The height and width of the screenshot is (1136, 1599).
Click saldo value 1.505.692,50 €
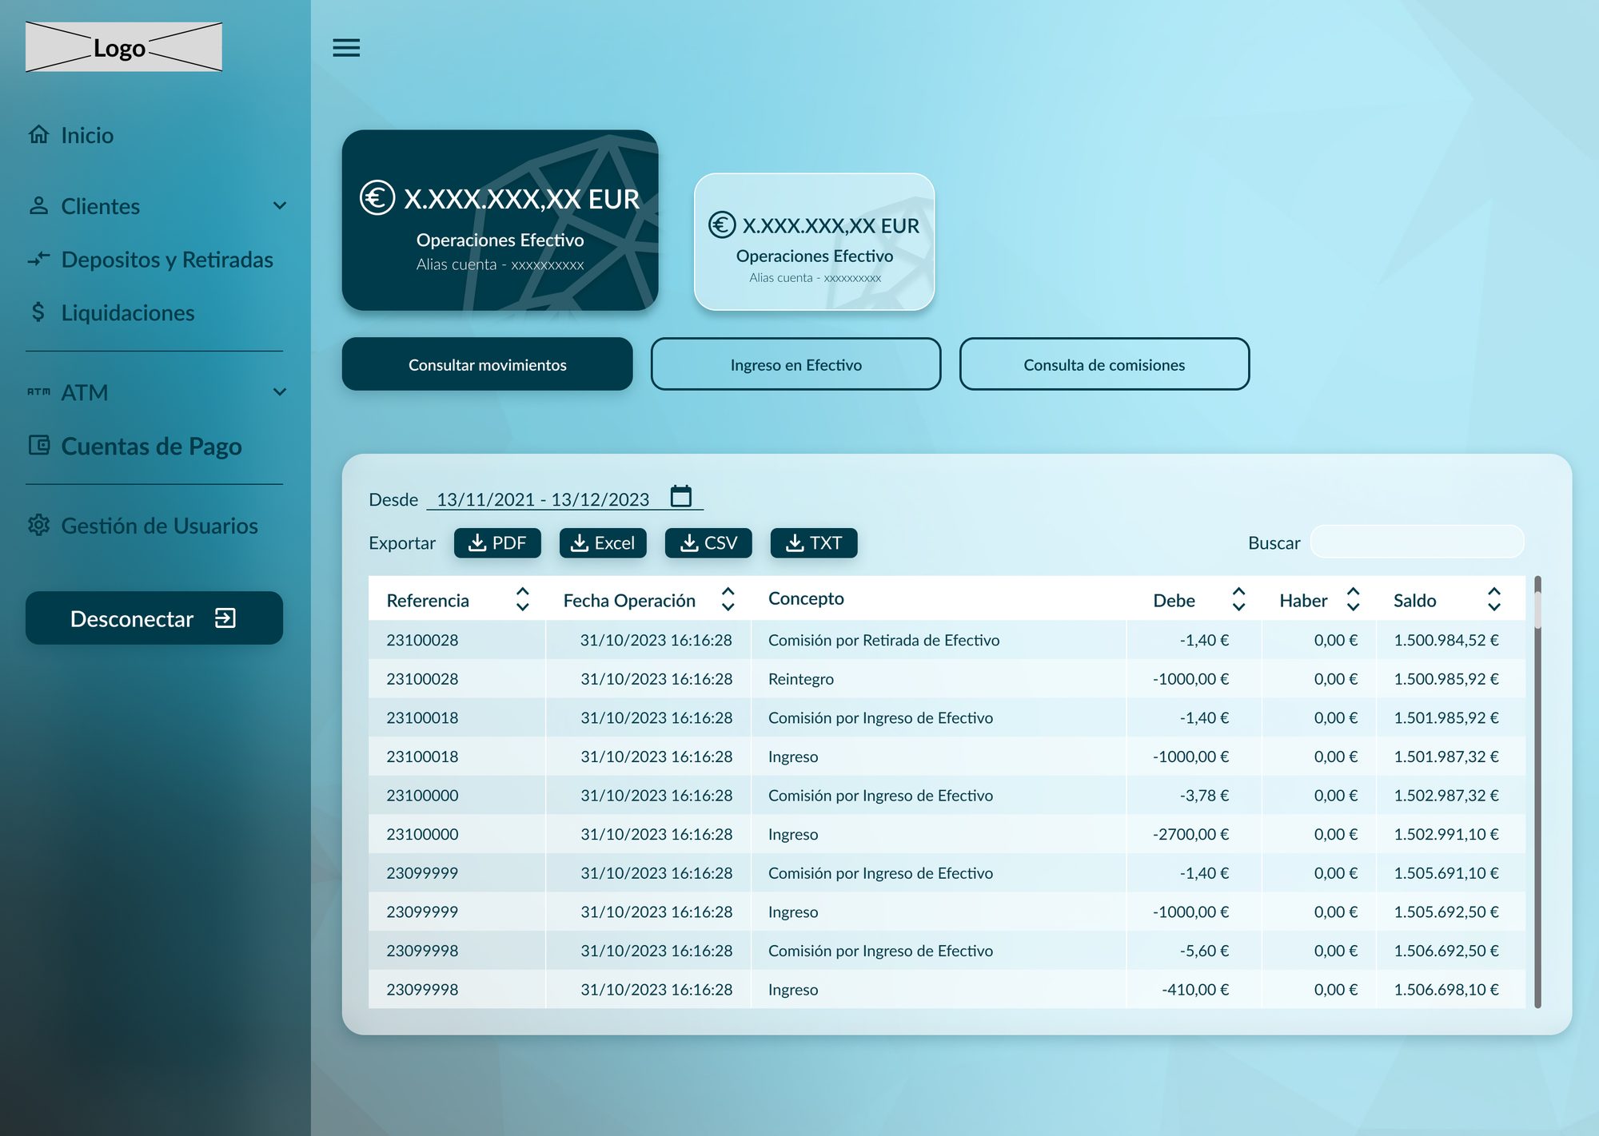(1446, 912)
